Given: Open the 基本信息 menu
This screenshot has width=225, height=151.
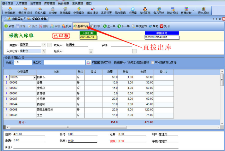Looking at the screenshot, I should point(8,3).
